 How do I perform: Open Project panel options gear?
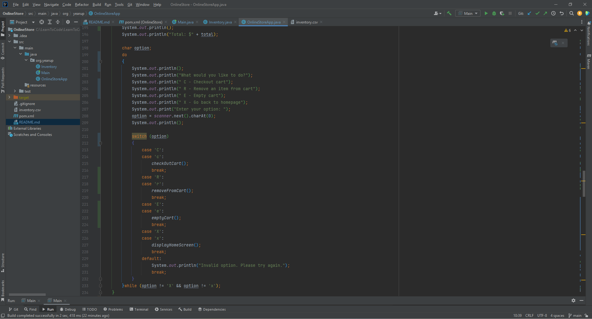(x=68, y=22)
